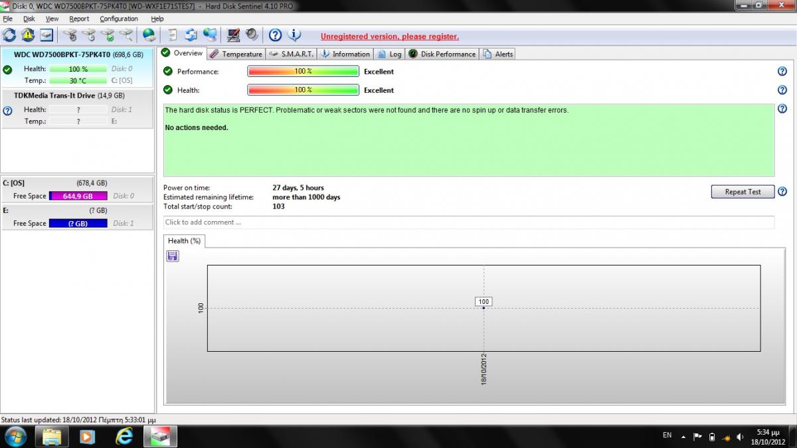The height and width of the screenshot is (448, 797).
Task: Select the Health (%) graph tab
Action: 184,241
